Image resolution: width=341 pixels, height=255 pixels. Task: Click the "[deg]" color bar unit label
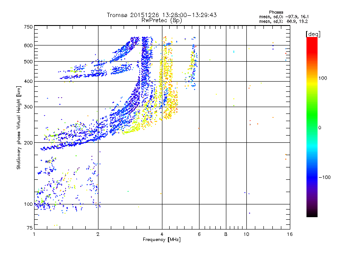[313, 34]
